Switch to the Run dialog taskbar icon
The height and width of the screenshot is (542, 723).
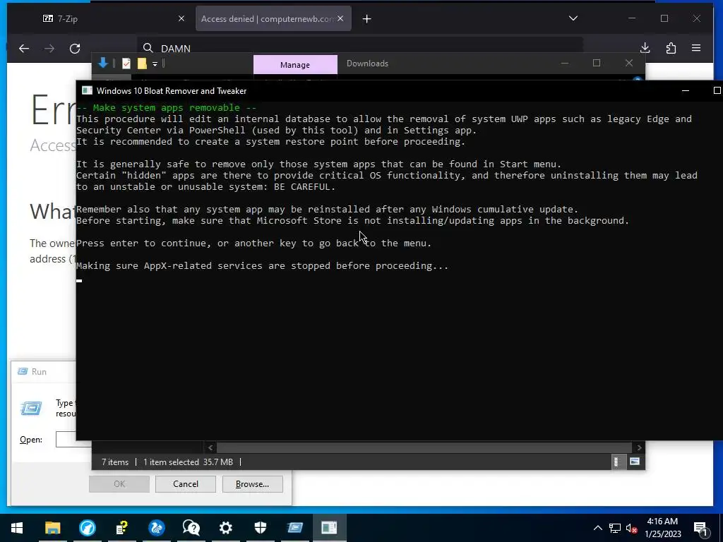click(x=295, y=528)
